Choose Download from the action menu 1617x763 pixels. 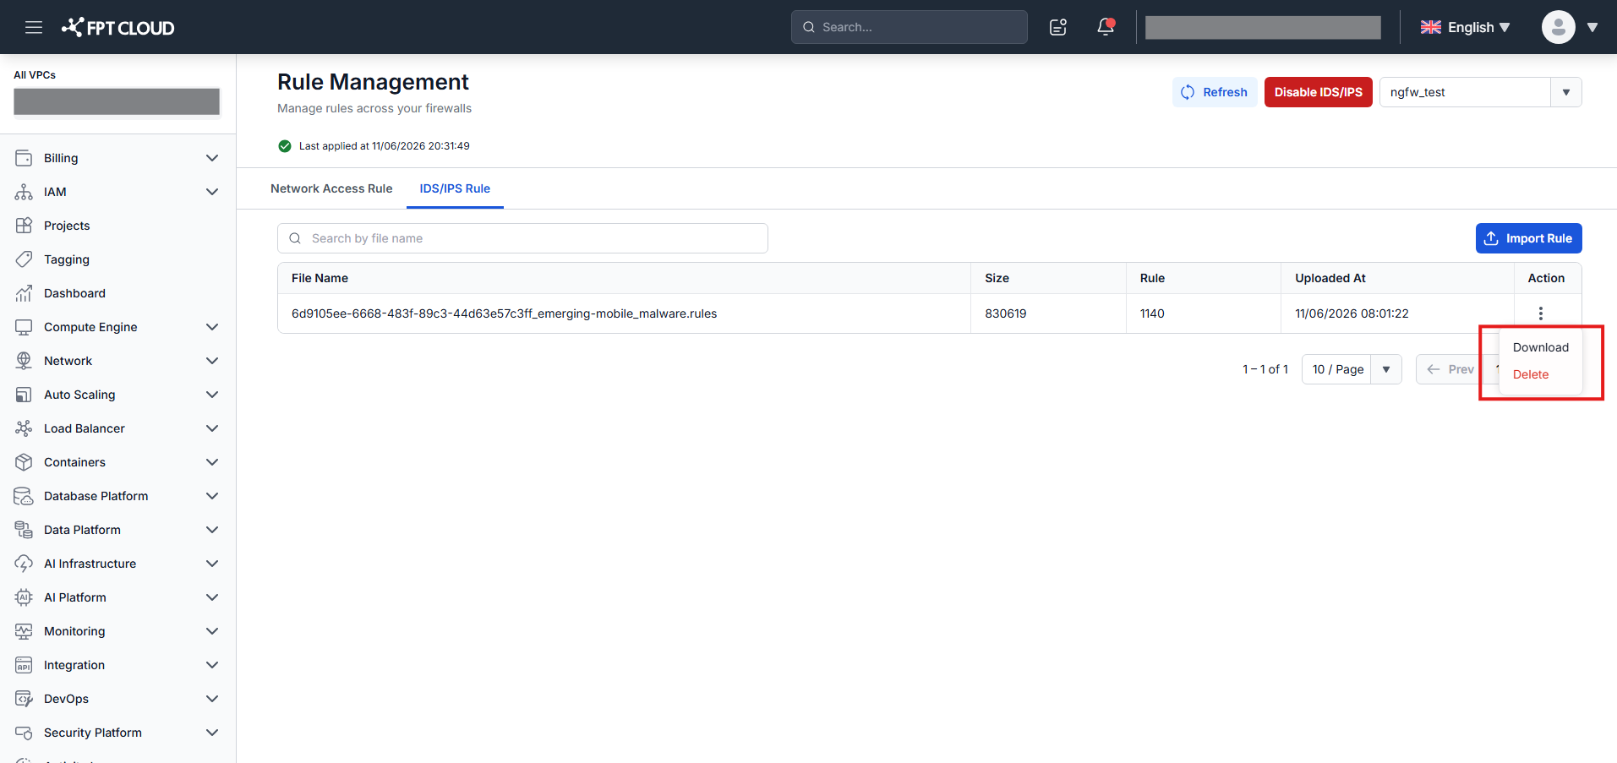[x=1540, y=347]
